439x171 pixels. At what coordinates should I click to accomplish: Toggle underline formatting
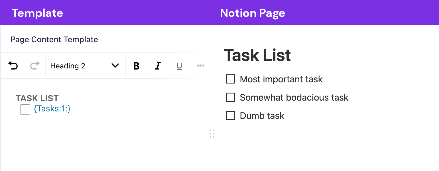pyautogui.click(x=179, y=66)
